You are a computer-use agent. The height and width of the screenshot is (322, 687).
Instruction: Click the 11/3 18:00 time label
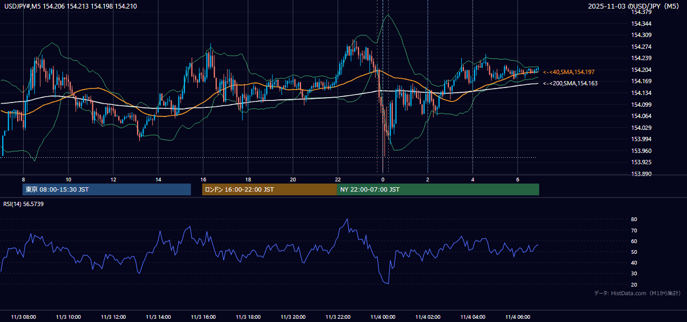(x=248, y=317)
